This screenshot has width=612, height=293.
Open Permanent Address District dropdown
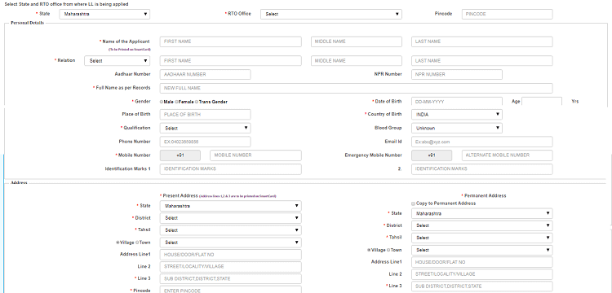[482, 225]
